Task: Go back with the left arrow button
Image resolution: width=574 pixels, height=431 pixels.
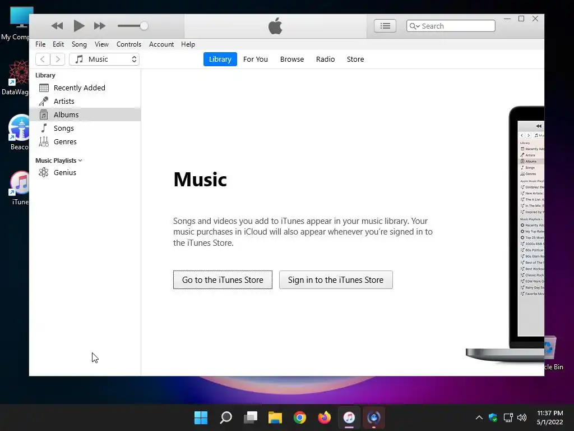Action: pos(43,59)
